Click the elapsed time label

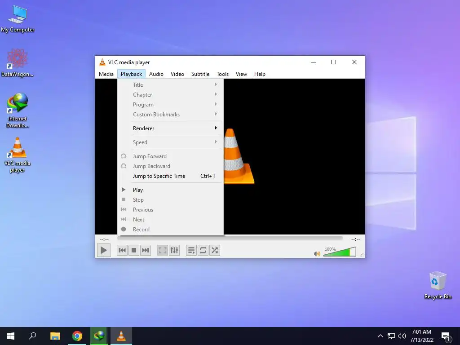click(104, 239)
